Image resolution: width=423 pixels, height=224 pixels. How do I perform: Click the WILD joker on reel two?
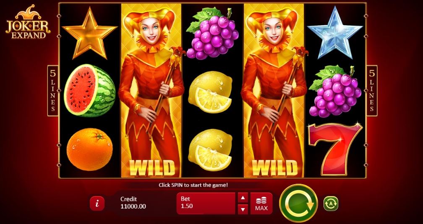coord(151,90)
